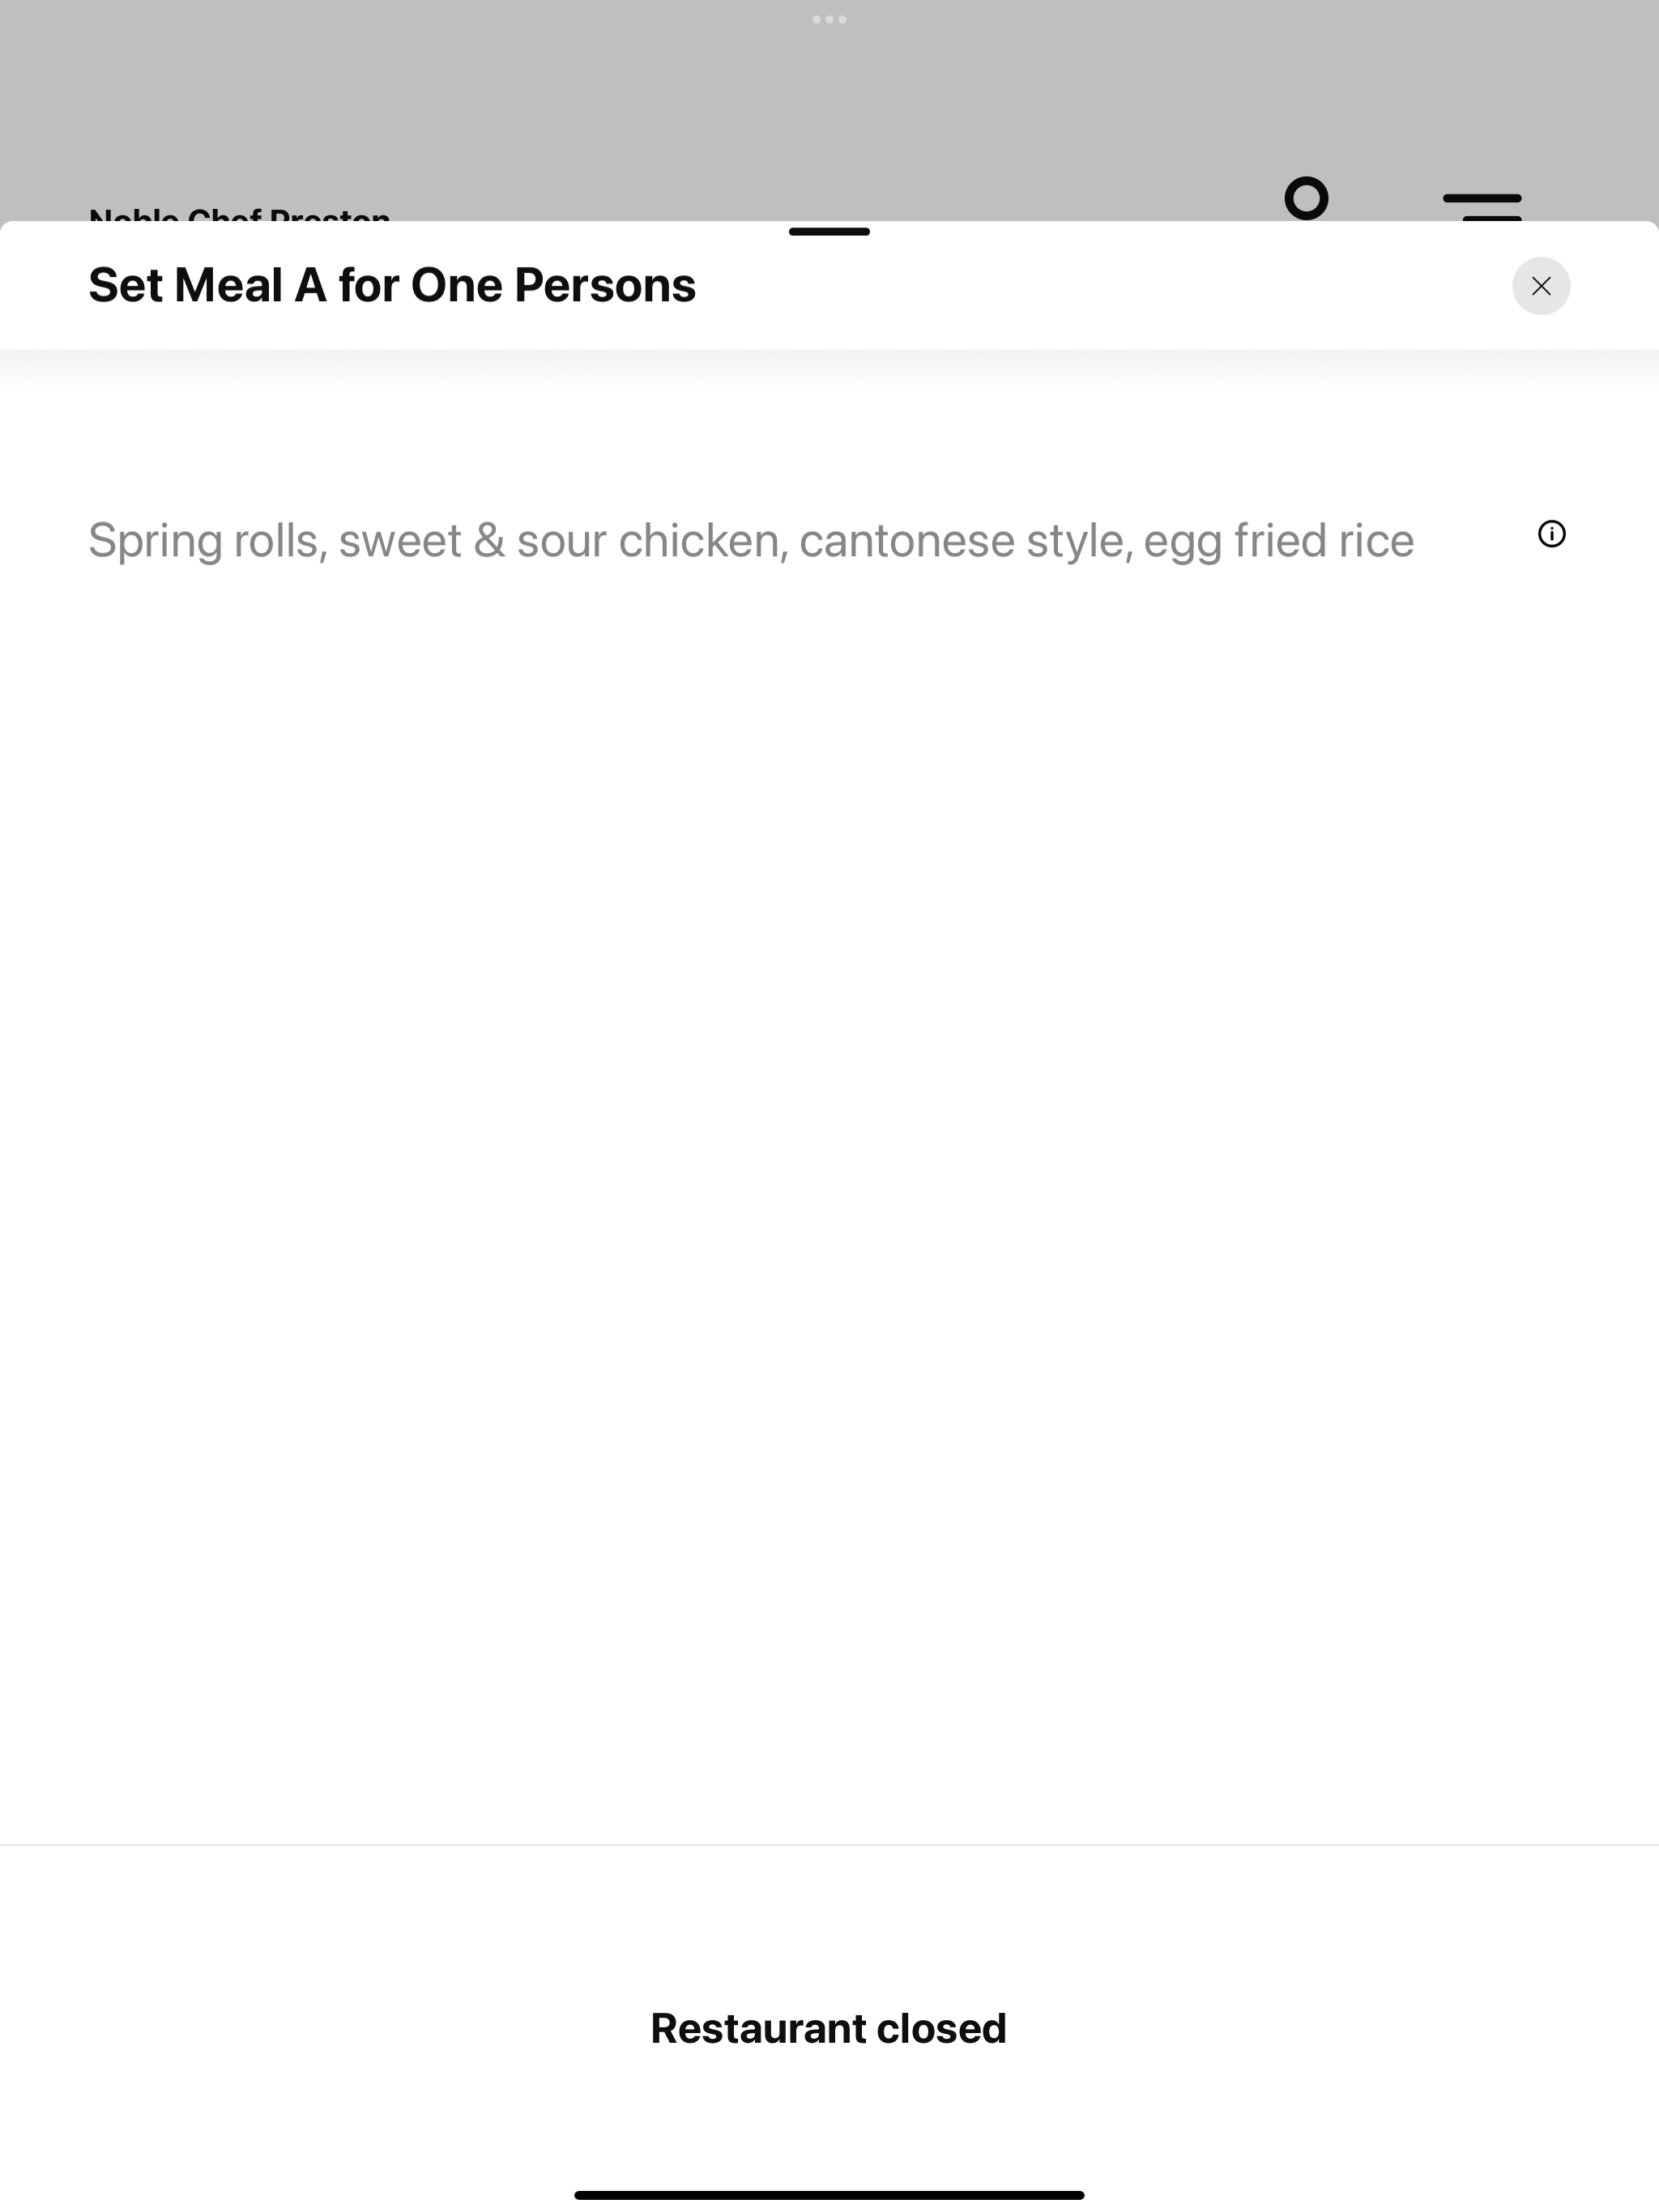This screenshot has width=1659, height=2212.
Task: Tap the home indicator bar
Action: point(829,2195)
